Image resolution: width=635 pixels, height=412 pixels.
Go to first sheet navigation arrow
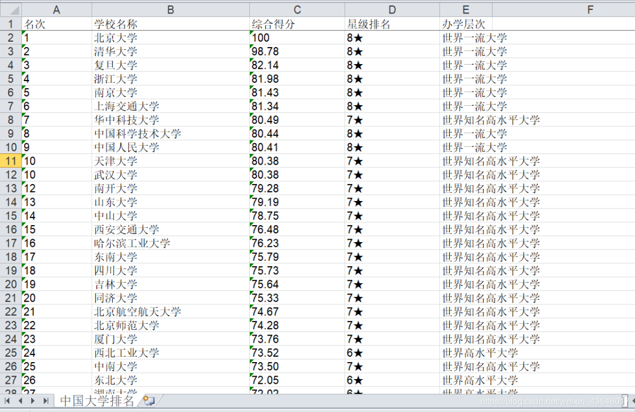pyautogui.click(x=7, y=401)
